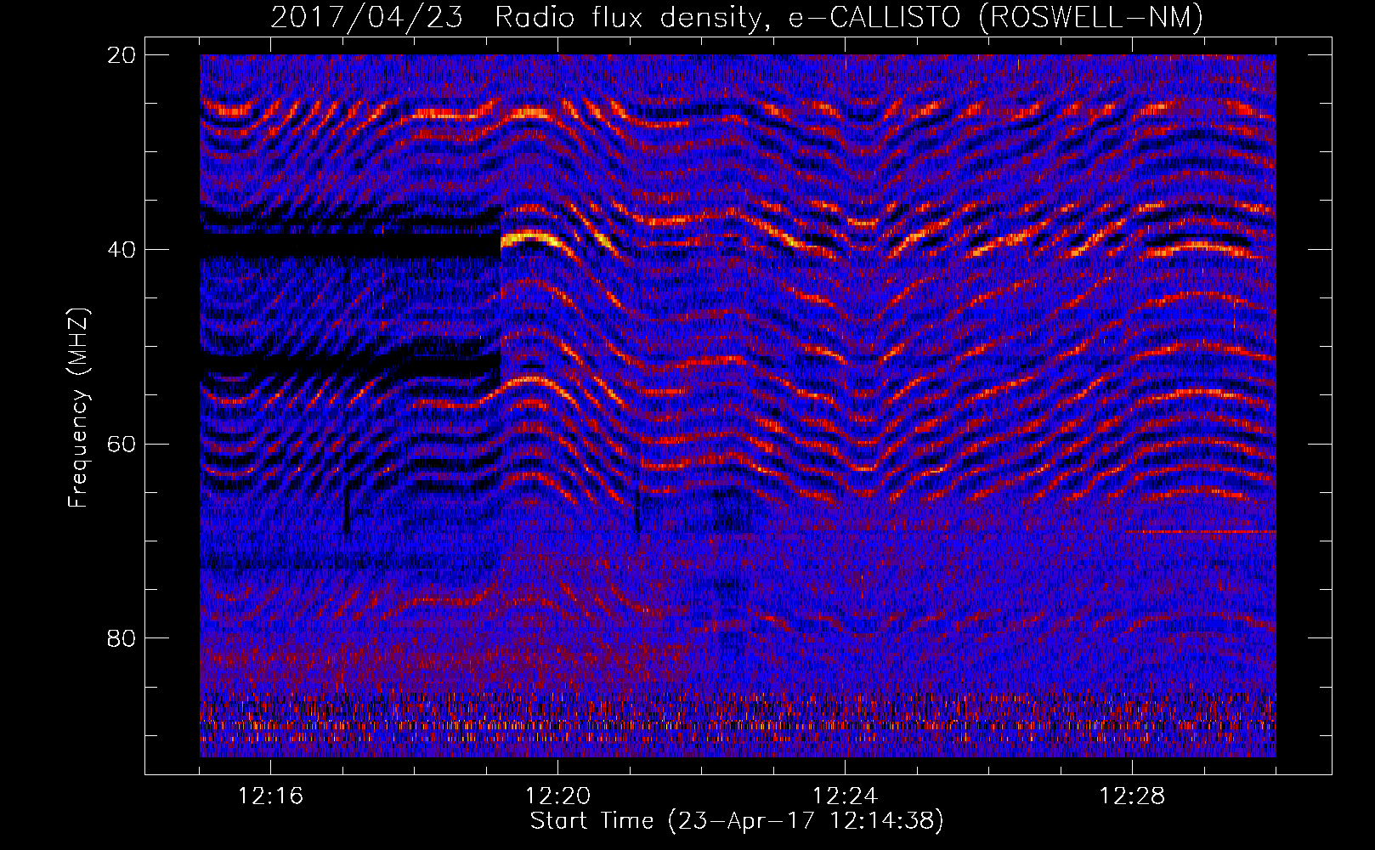
Task: Click the 12:28 time tick label
Action: pos(1132,796)
